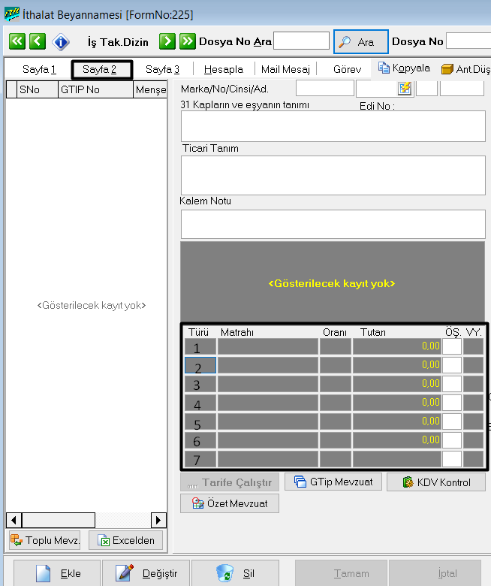The width and height of the screenshot is (491, 586).
Task: Open Özet Mevzuat
Action: coord(230,503)
